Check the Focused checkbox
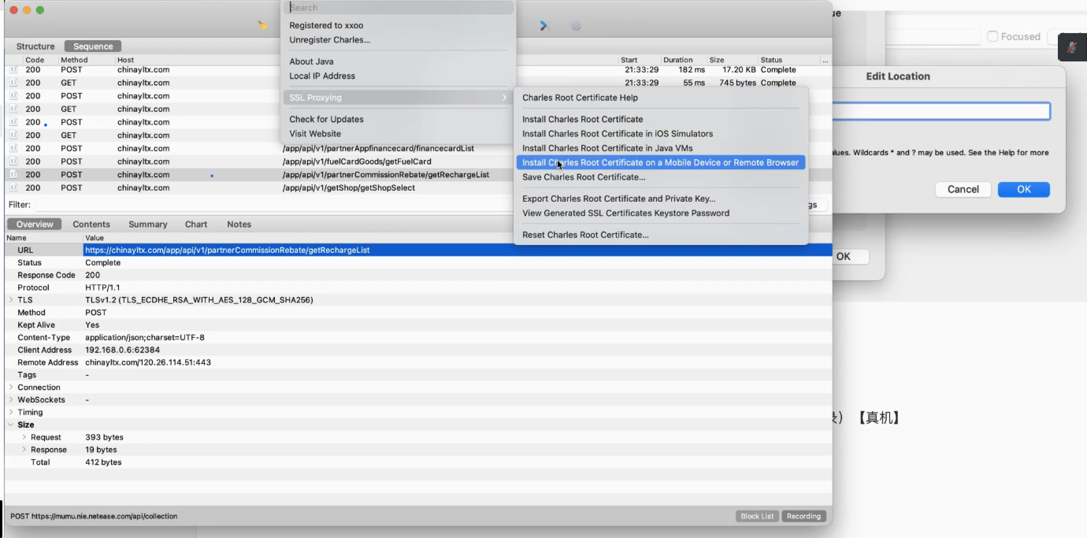The height and width of the screenshot is (538, 1087). point(992,37)
